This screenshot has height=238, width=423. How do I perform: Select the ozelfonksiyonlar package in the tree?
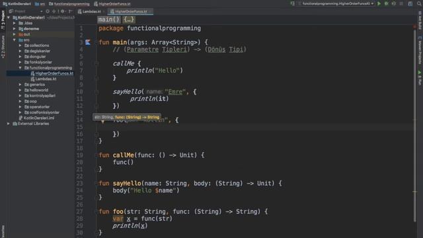click(42, 112)
